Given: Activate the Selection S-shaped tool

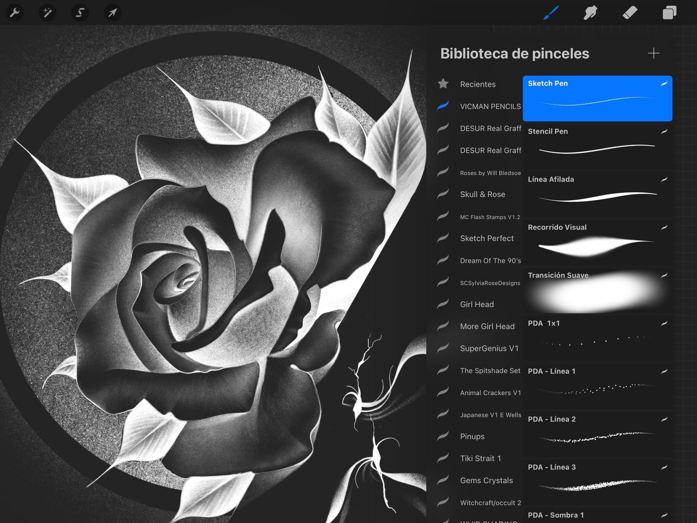Looking at the screenshot, I should point(80,13).
